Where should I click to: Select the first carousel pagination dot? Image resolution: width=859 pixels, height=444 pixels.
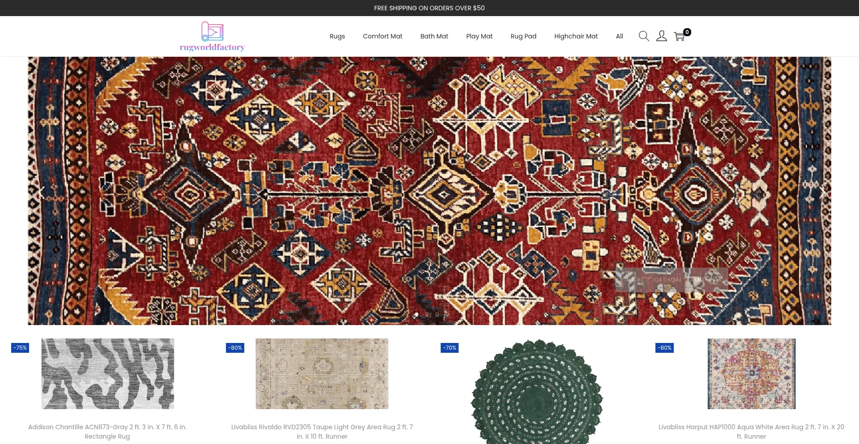[x=417, y=315]
